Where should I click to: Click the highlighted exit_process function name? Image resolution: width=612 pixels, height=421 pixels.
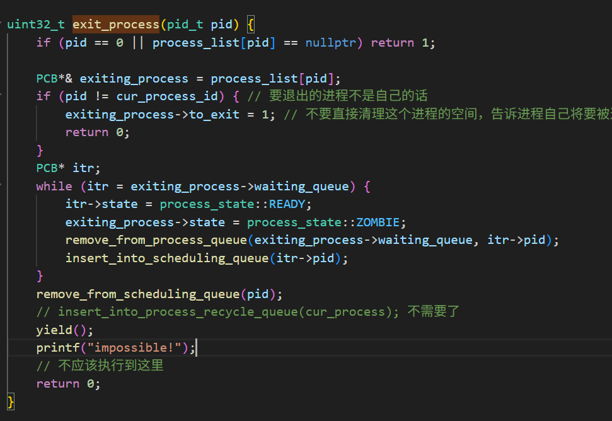pos(116,25)
